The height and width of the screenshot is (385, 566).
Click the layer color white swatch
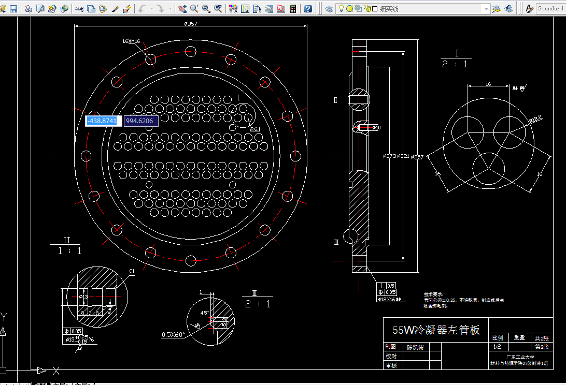tap(375, 9)
